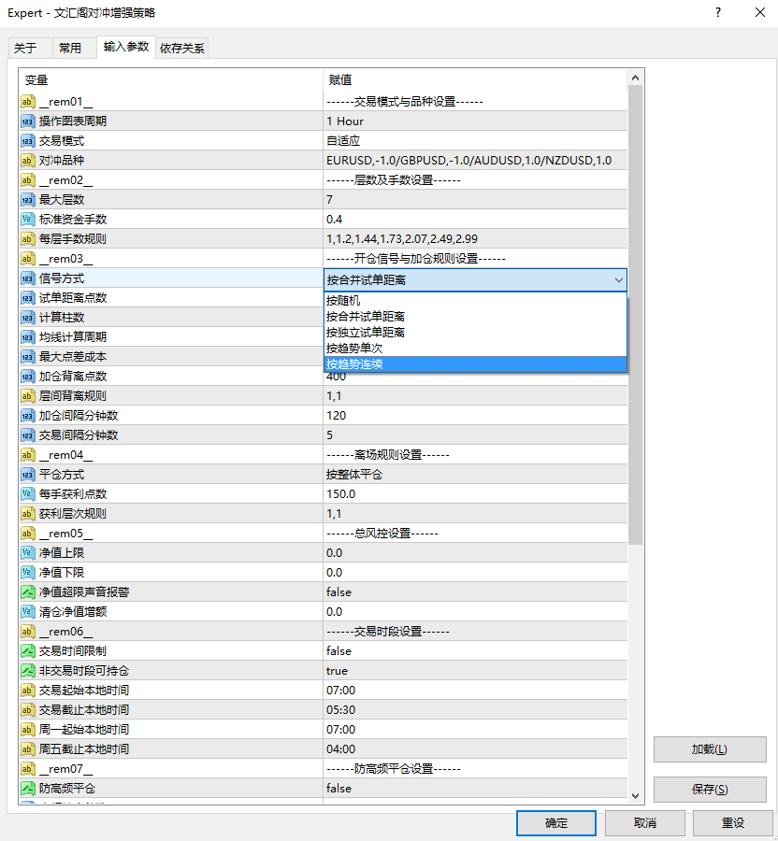Toggle 防高频平仓 from false
778x841 pixels.
[x=468, y=788]
